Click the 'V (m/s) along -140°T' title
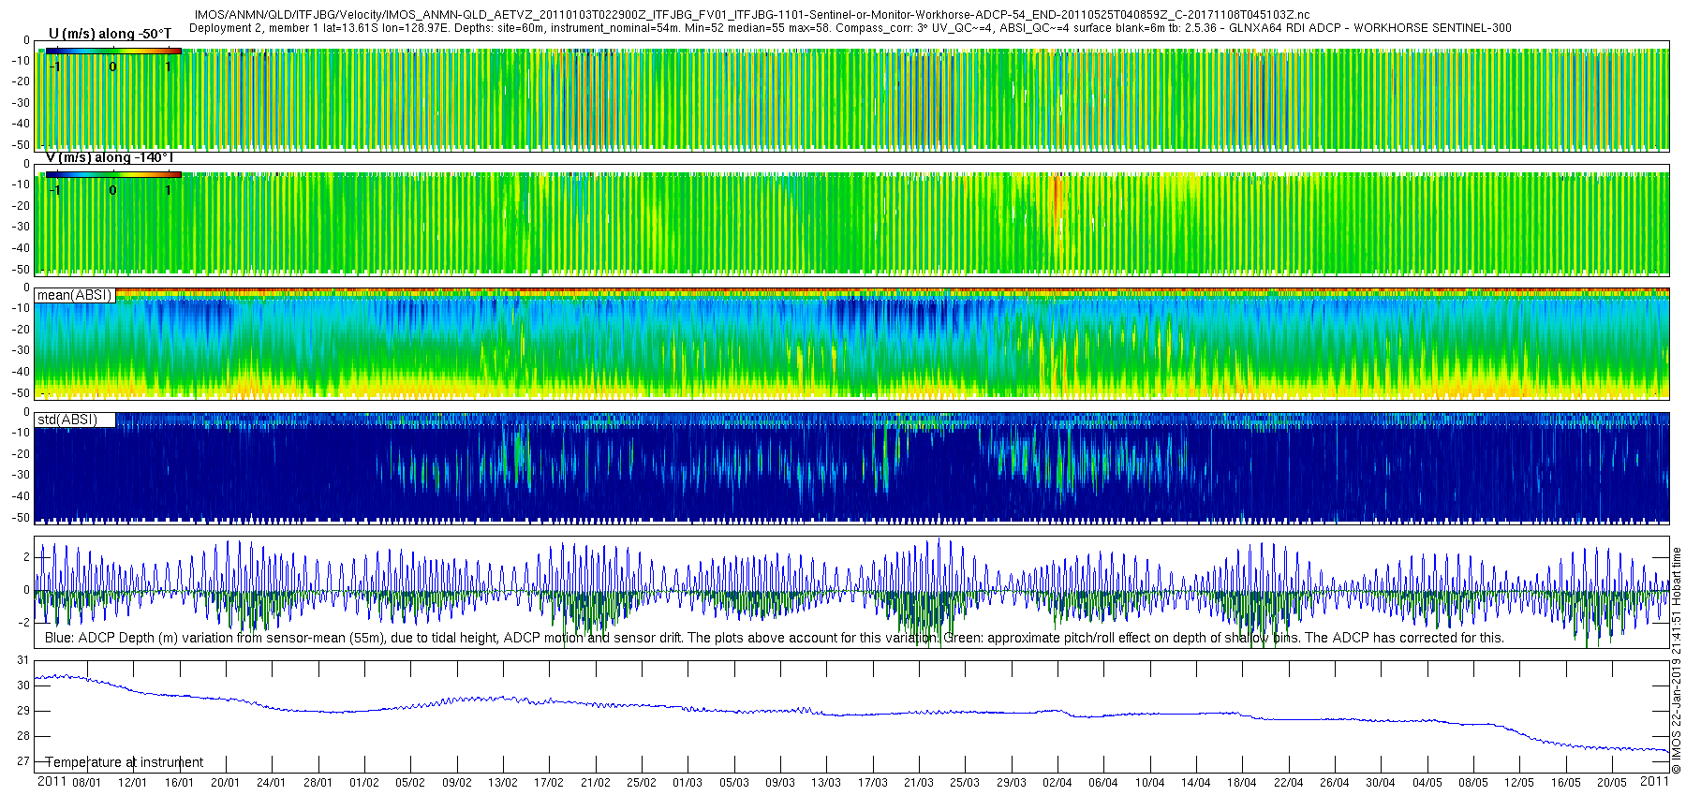The width and height of the screenshot is (1686, 796). 110,157
